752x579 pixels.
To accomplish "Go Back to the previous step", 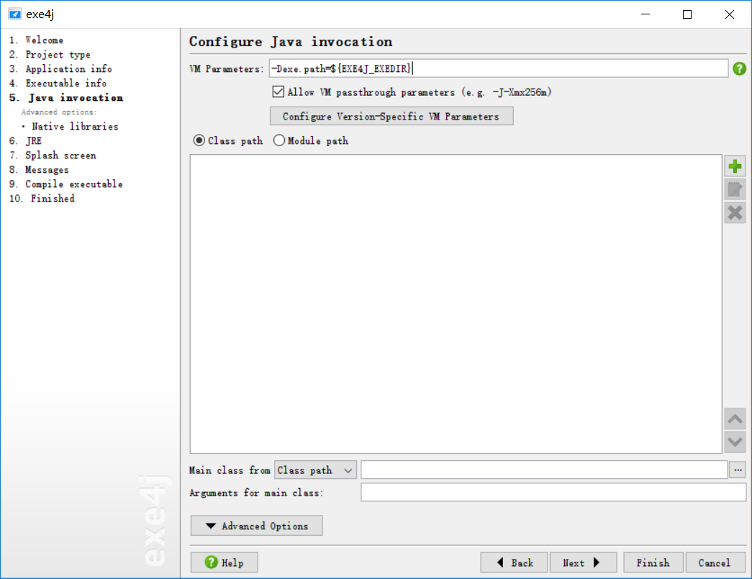I will point(514,562).
